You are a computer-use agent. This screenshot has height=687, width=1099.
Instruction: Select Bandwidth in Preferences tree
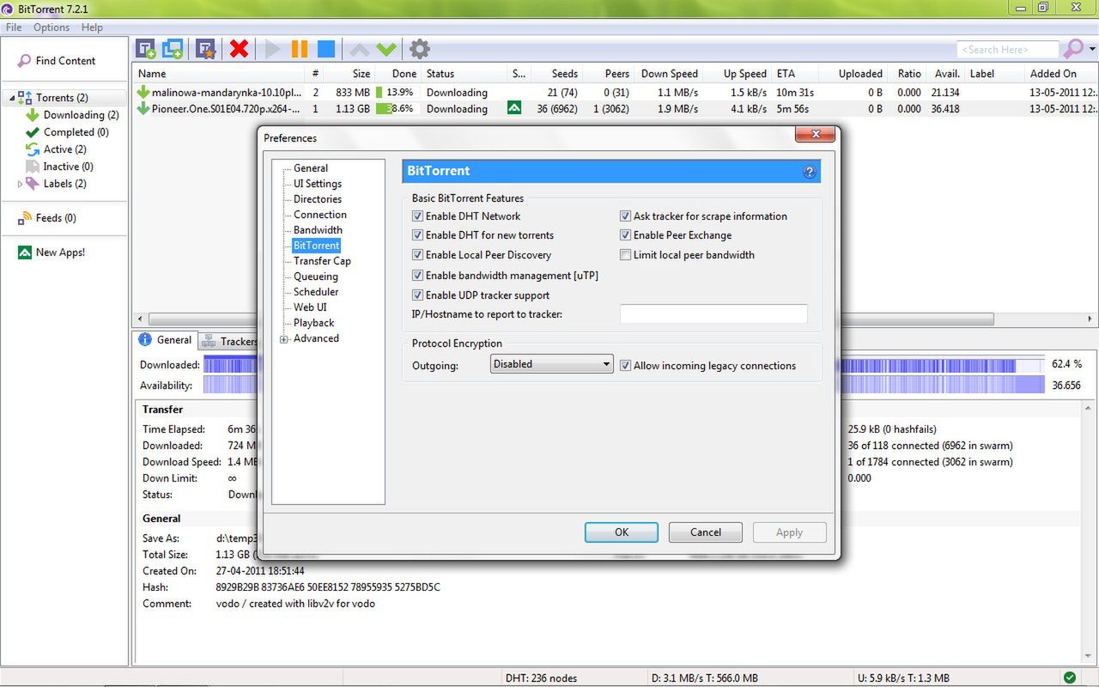click(318, 230)
